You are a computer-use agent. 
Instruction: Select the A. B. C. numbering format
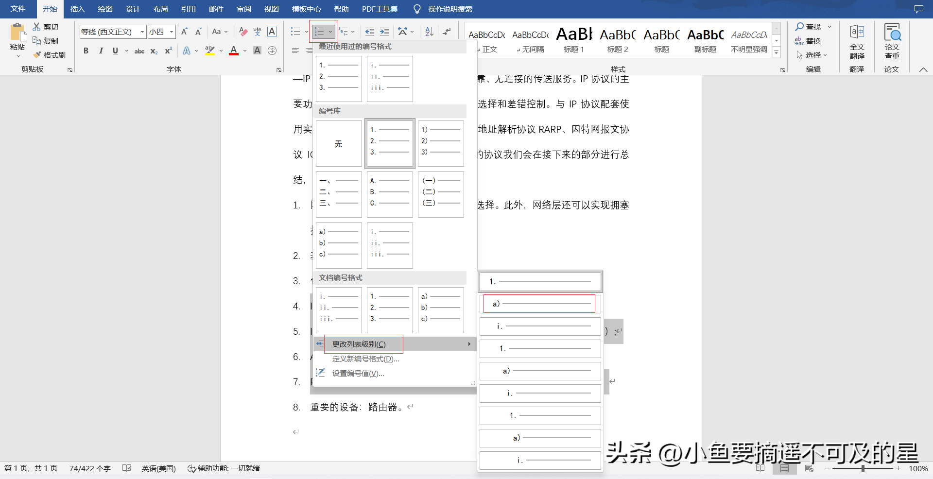390,194
